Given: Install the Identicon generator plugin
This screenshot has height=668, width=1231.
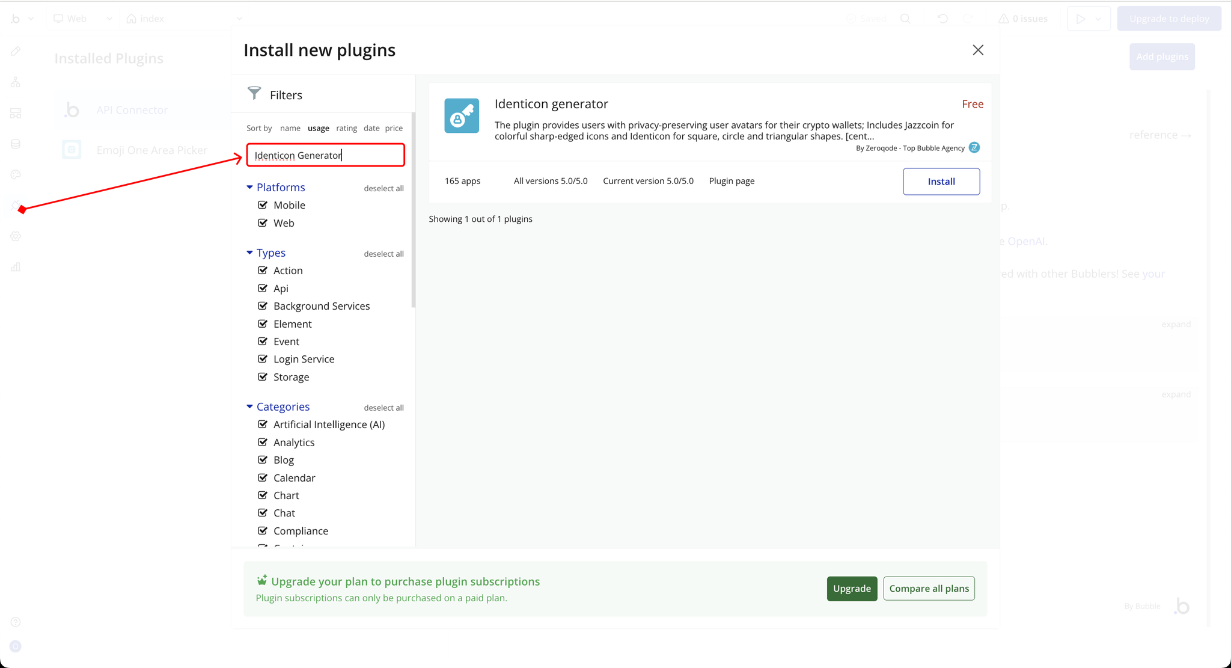Looking at the screenshot, I should [x=941, y=182].
